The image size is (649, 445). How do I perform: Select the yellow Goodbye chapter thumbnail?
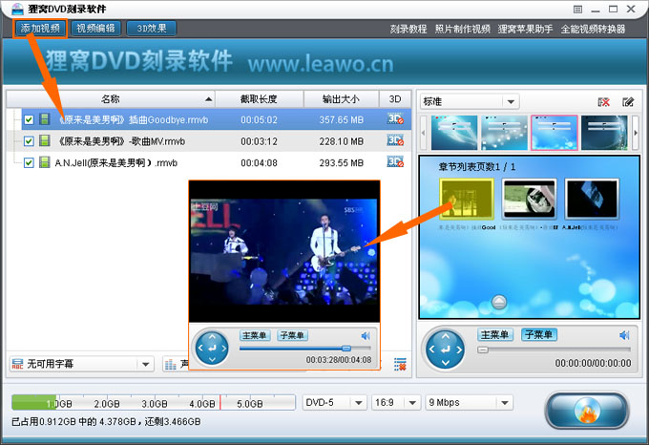click(467, 199)
